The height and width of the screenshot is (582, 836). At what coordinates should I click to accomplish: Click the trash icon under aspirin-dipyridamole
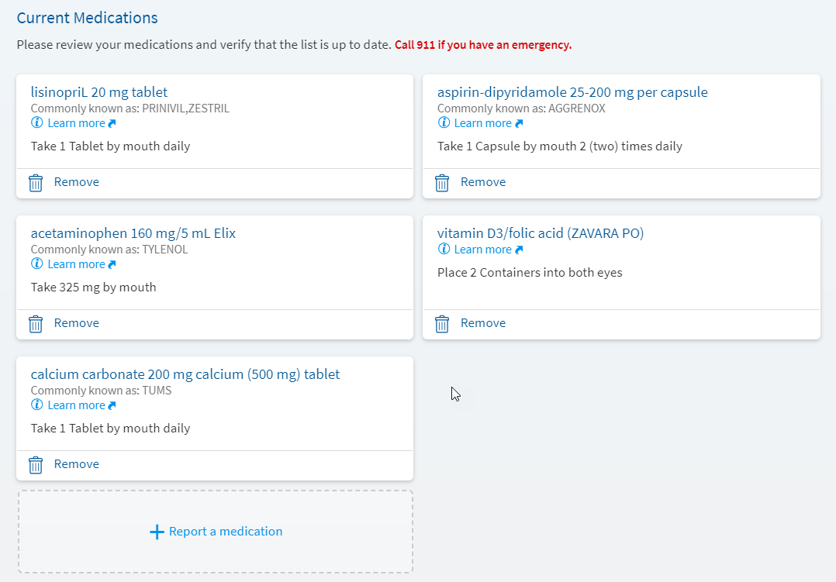[442, 183]
